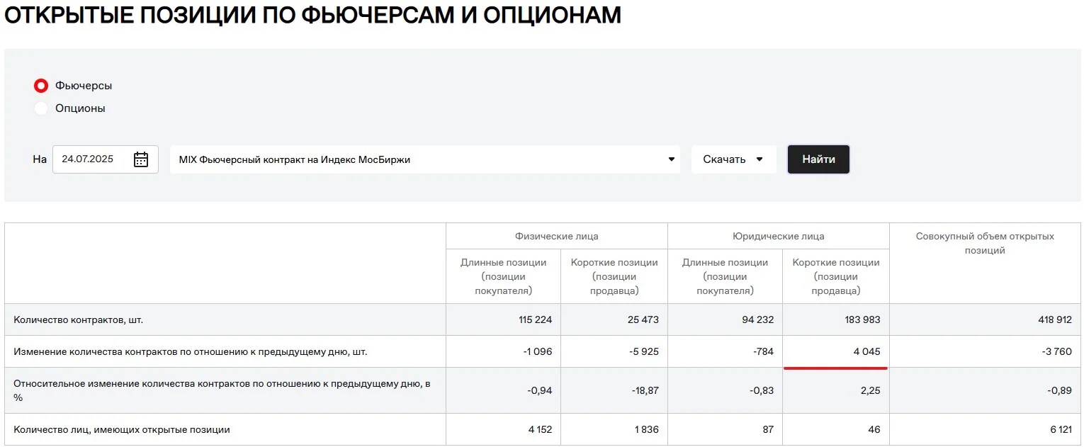Click the percentage value -0,83
The height and width of the screenshot is (447, 1084).
point(762,390)
